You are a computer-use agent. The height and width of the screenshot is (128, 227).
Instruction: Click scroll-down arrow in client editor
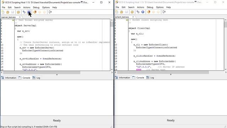coord(226,69)
